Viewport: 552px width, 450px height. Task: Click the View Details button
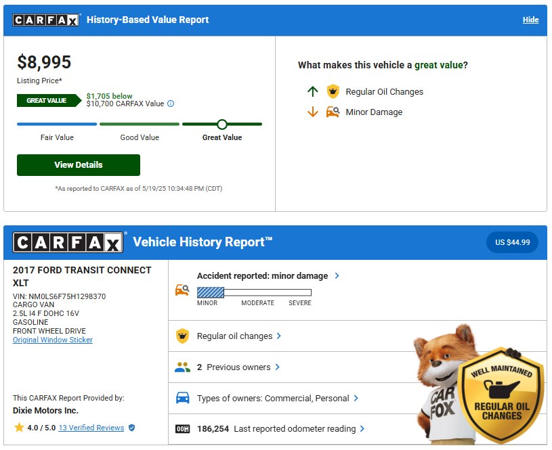79,165
